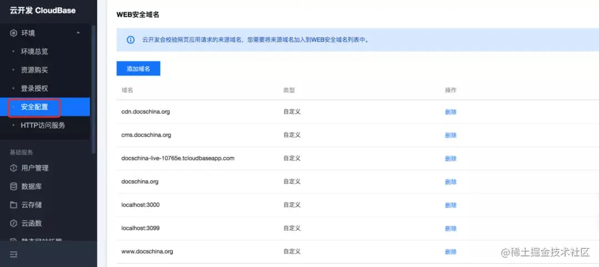Delete cms.docschina.org via its 删除 link
Screen dimensions: 599x267
(x=451, y=135)
